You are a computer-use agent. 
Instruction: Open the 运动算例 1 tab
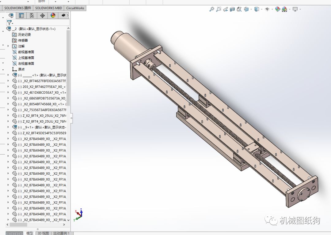pos(61,233)
